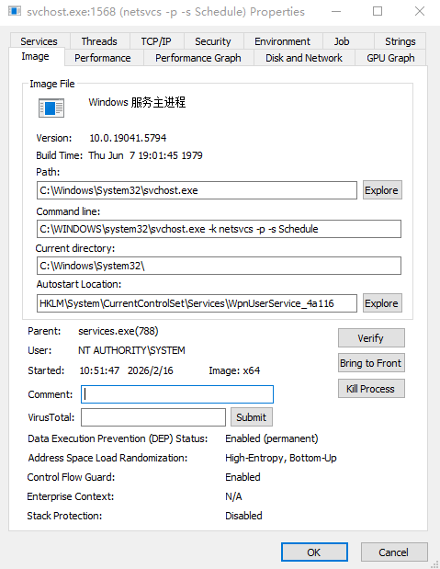
Task: Open the TCP/IP tab
Action: [156, 41]
